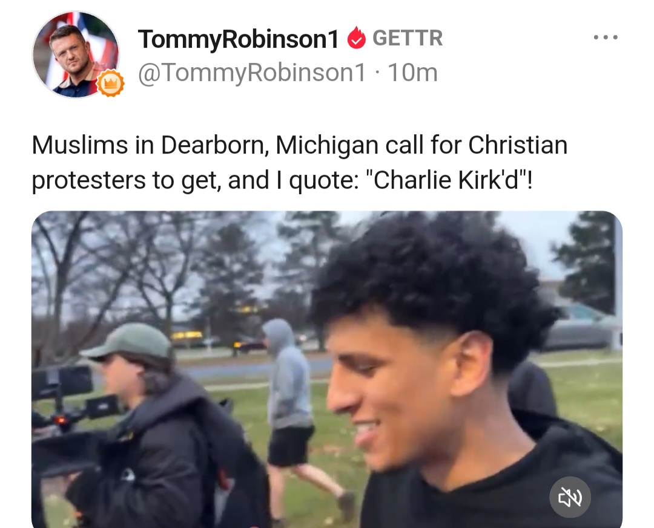Open the @TommyRobinson1 handle link
The height and width of the screenshot is (528, 654).
point(251,73)
